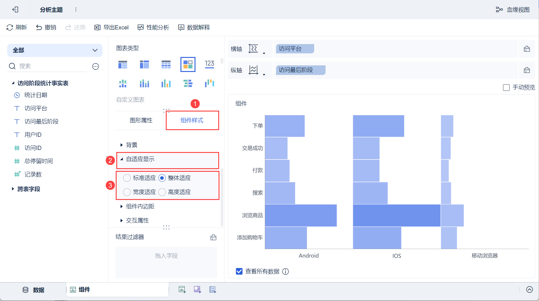This screenshot has width=539, height=301.
Task: Click the 结果过滤器 clear icon
Action: [x=213, y=237]
